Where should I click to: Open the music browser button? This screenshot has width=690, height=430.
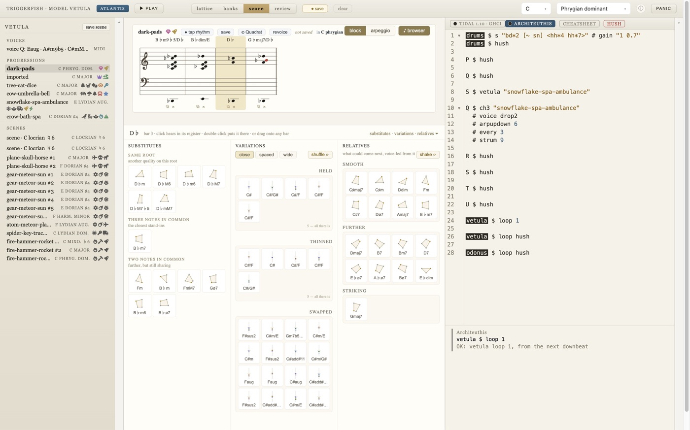pos(414,31)
